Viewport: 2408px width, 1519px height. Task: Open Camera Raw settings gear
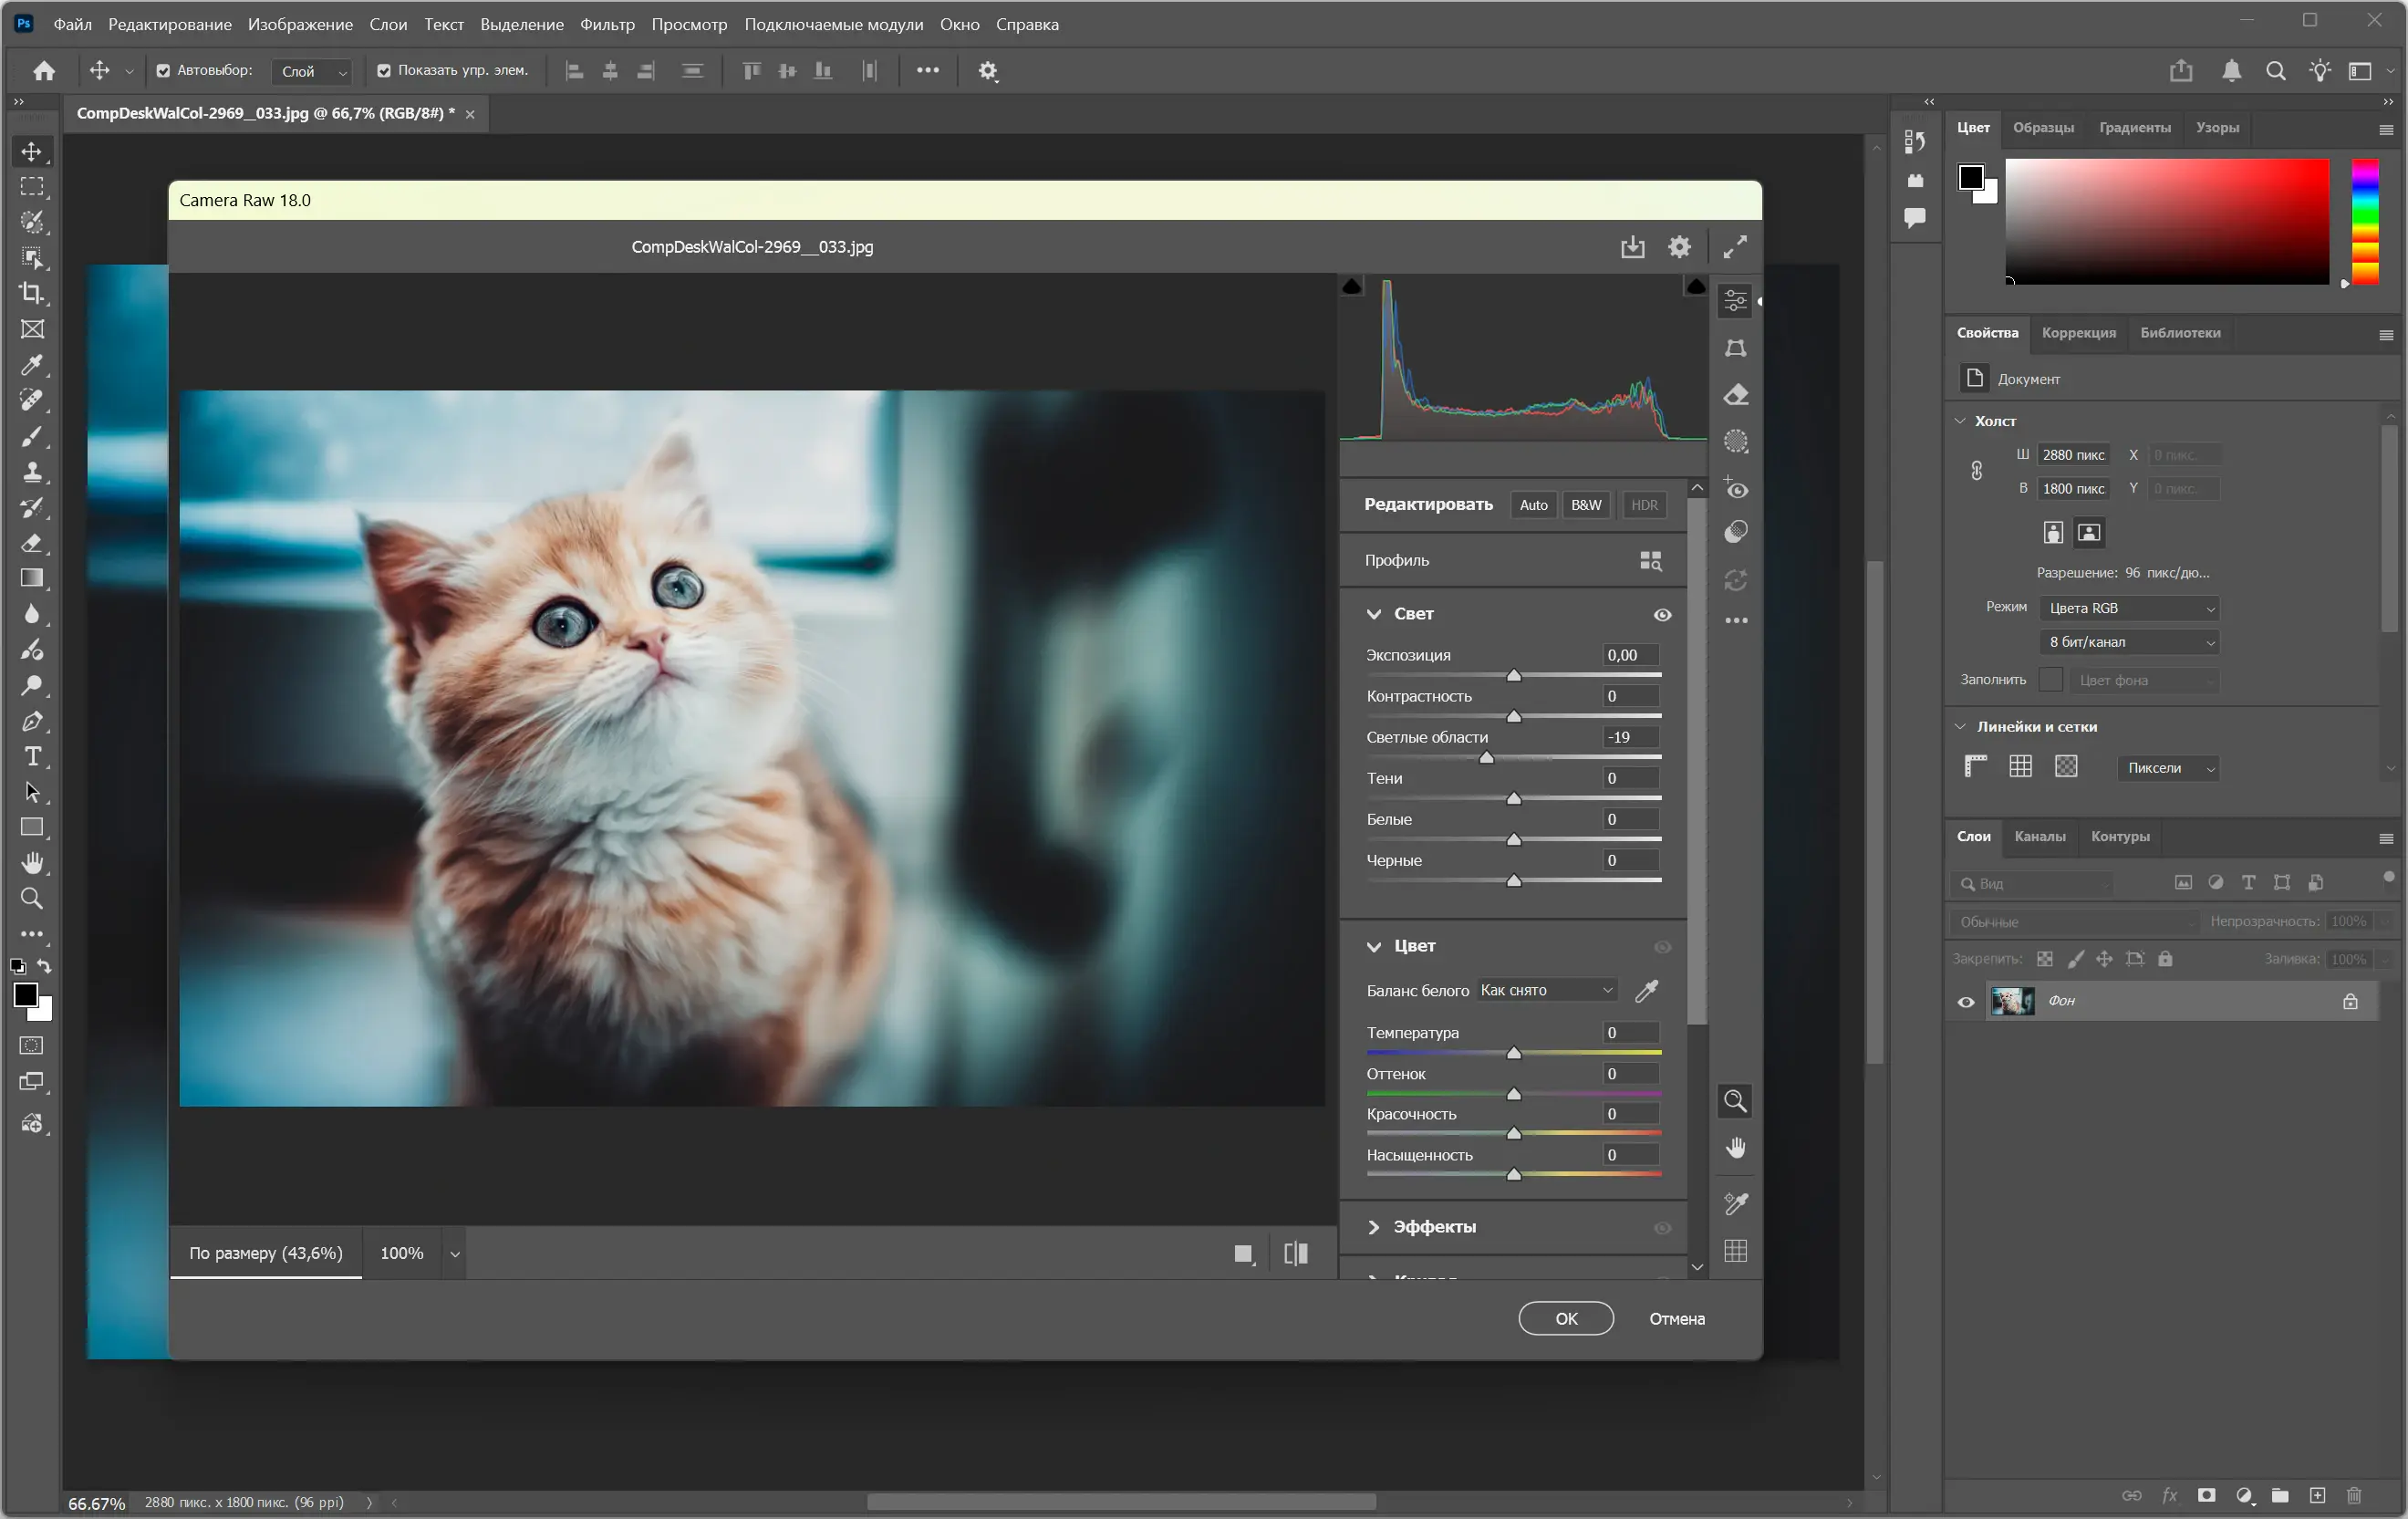coord(1679,247)
